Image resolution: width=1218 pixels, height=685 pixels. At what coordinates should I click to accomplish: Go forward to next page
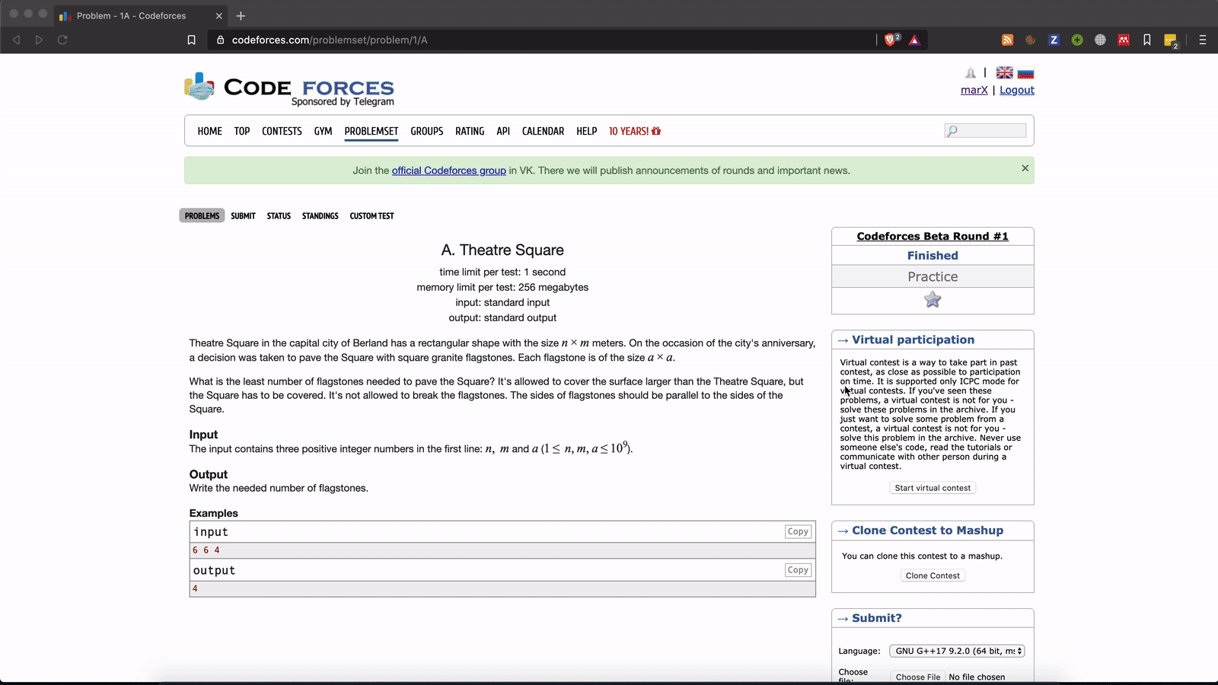40,40
